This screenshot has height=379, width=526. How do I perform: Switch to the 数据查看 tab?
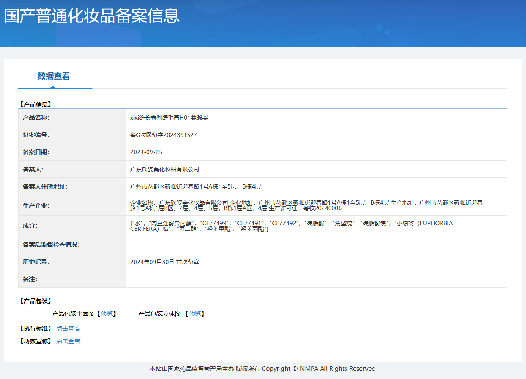tap(55, 76)
